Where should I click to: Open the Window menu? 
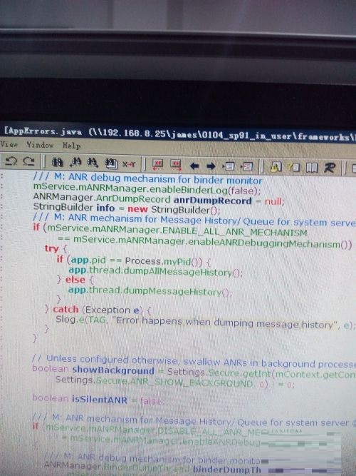(40, 145)
